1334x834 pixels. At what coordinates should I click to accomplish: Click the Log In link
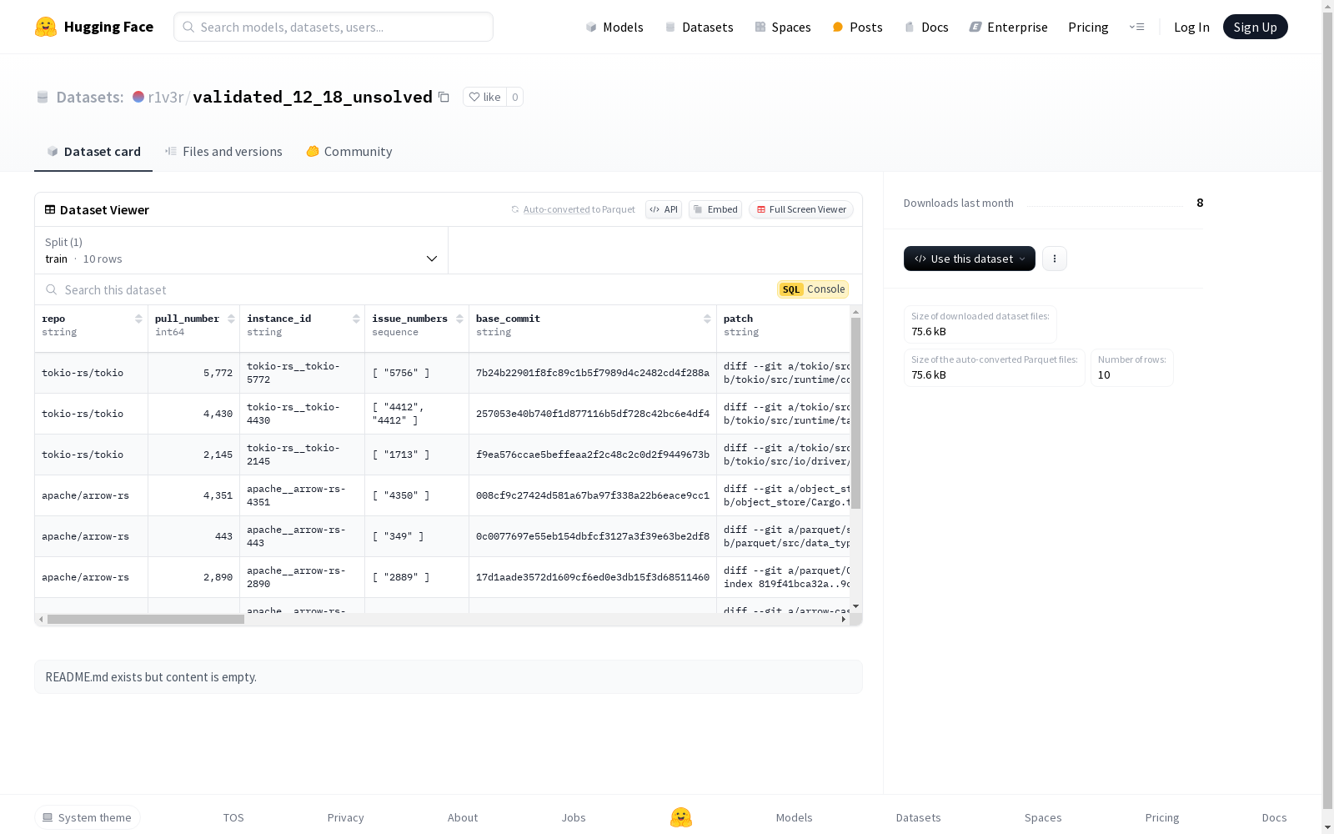1191,28
